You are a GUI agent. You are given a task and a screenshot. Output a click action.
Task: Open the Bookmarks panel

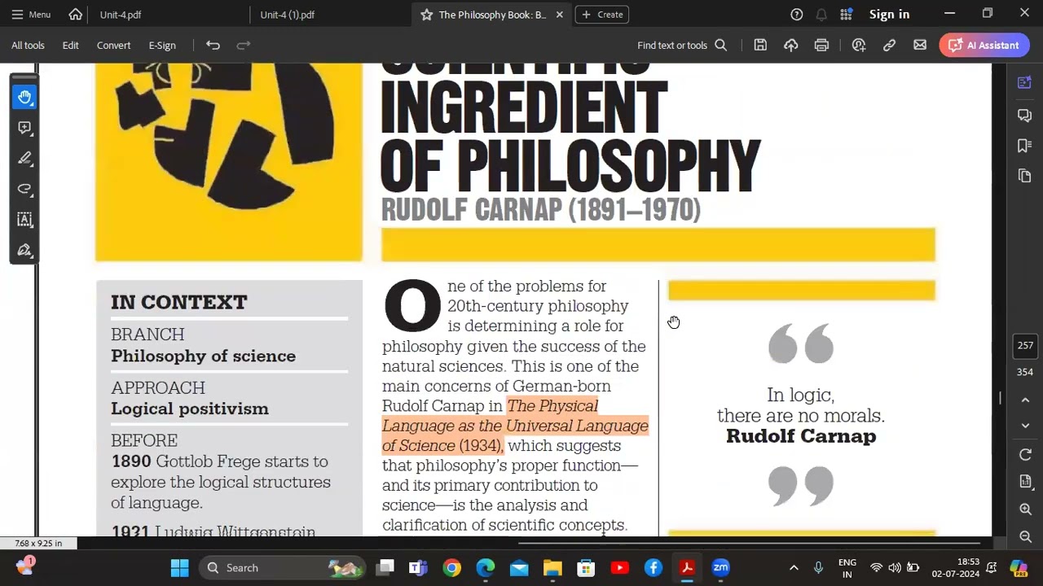click(1025, 146)
